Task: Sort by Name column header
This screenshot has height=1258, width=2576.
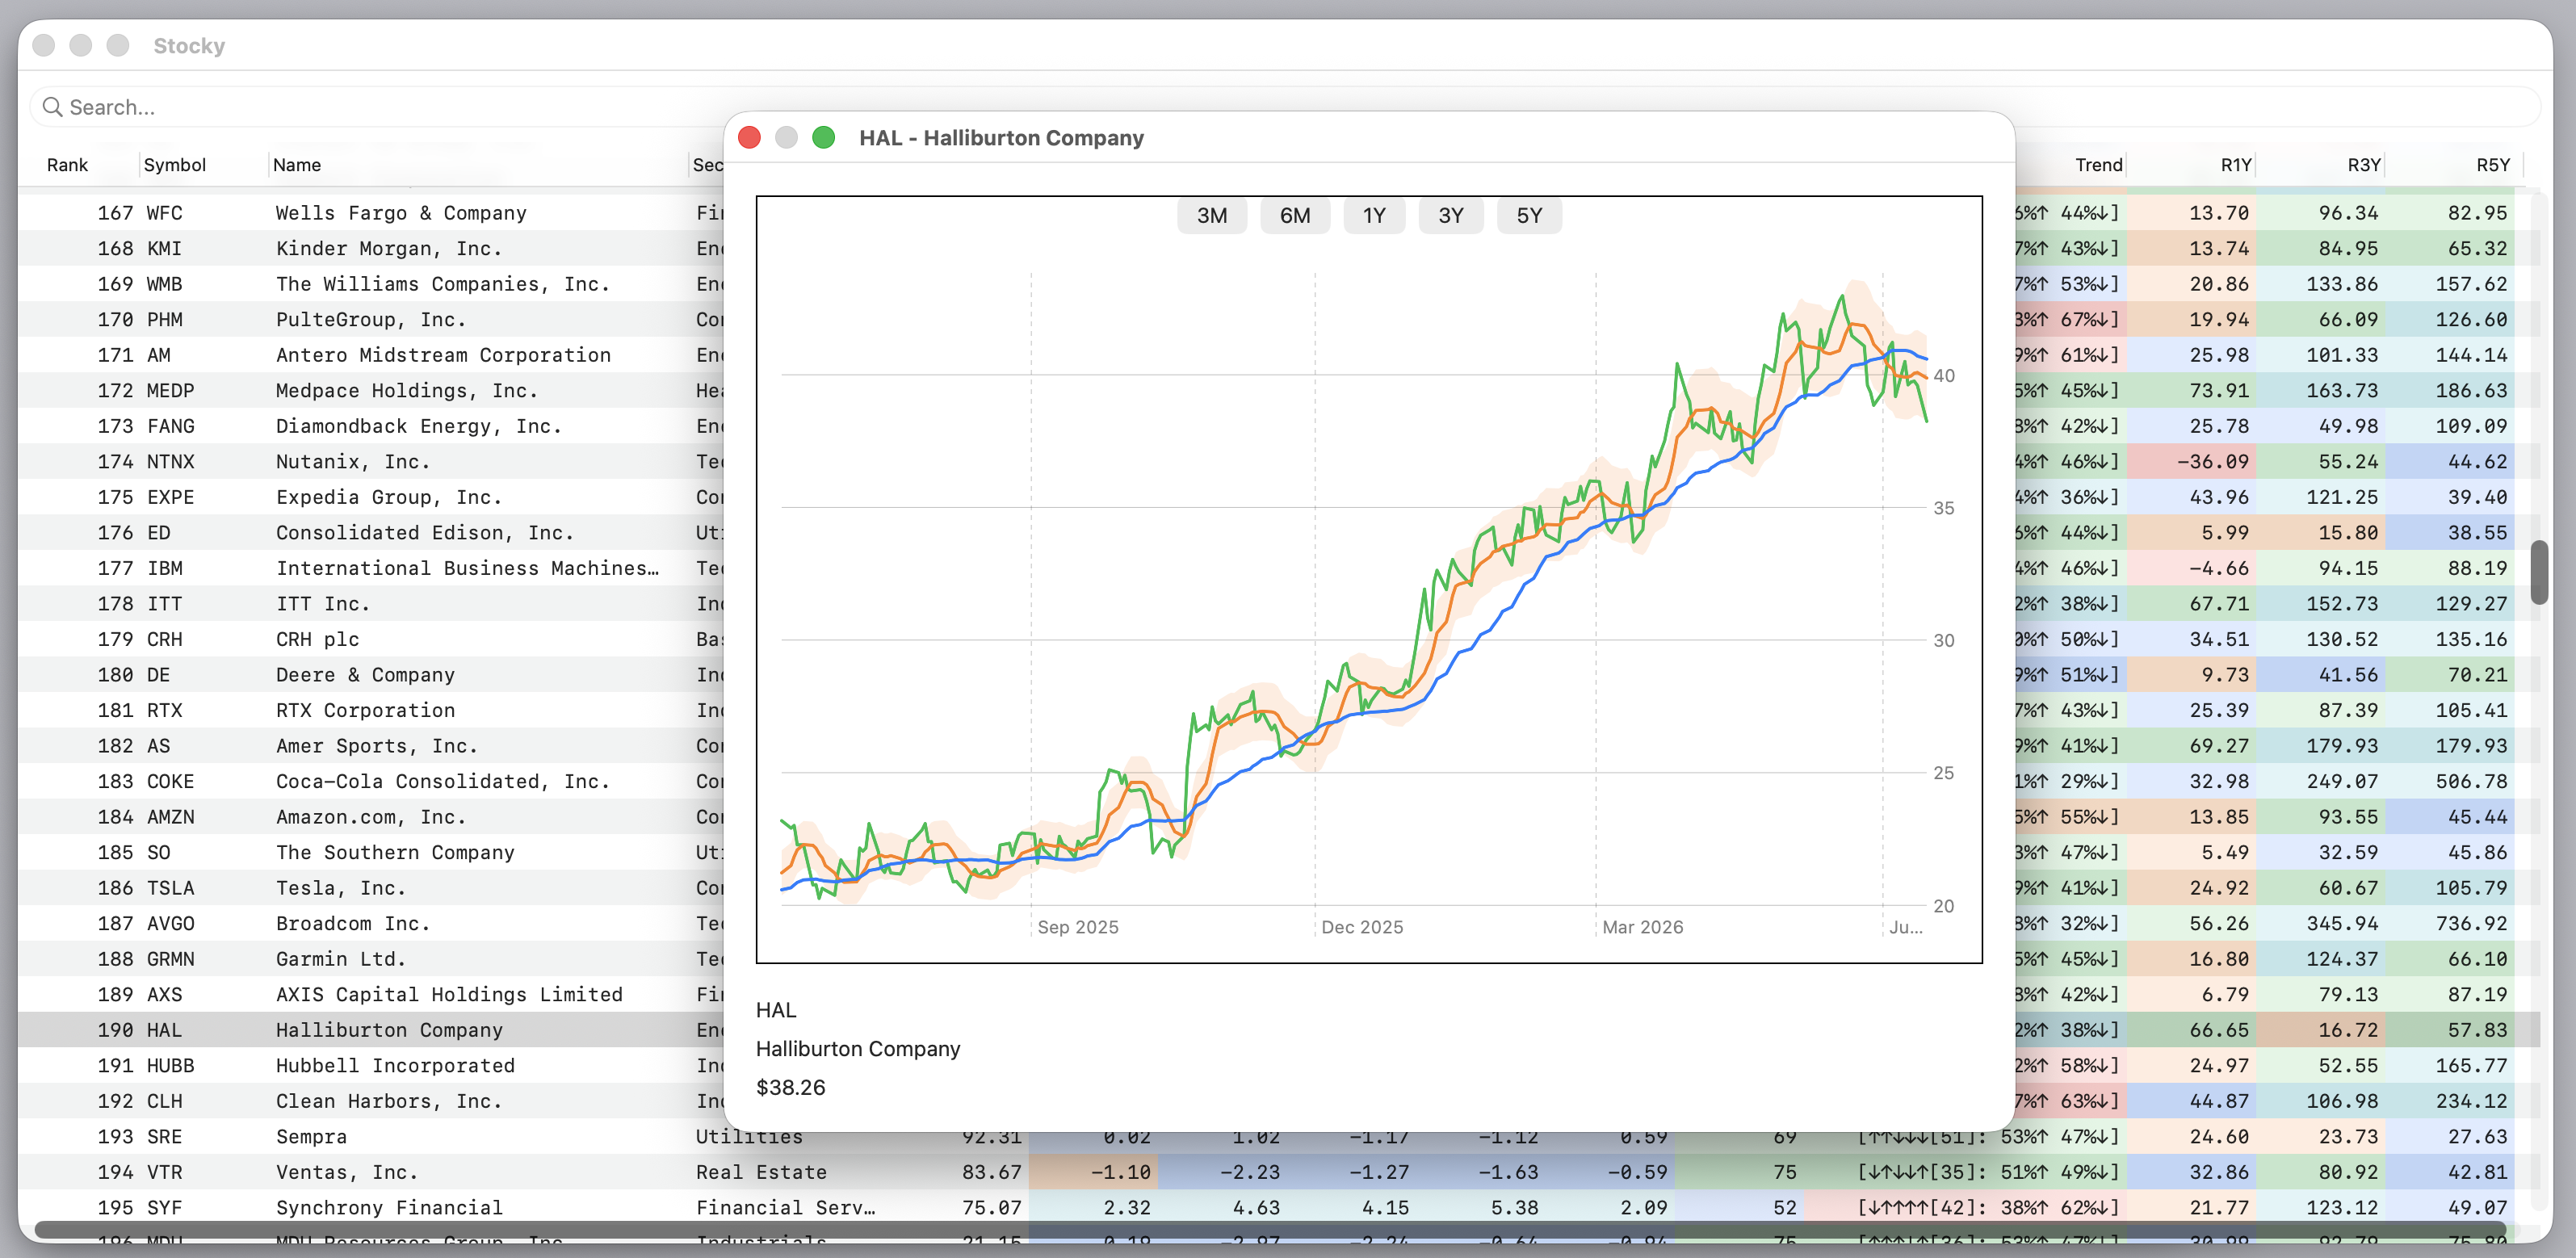Action: [x=297, y=165]
